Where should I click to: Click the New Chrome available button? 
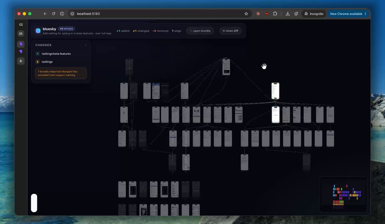[348, 14]
